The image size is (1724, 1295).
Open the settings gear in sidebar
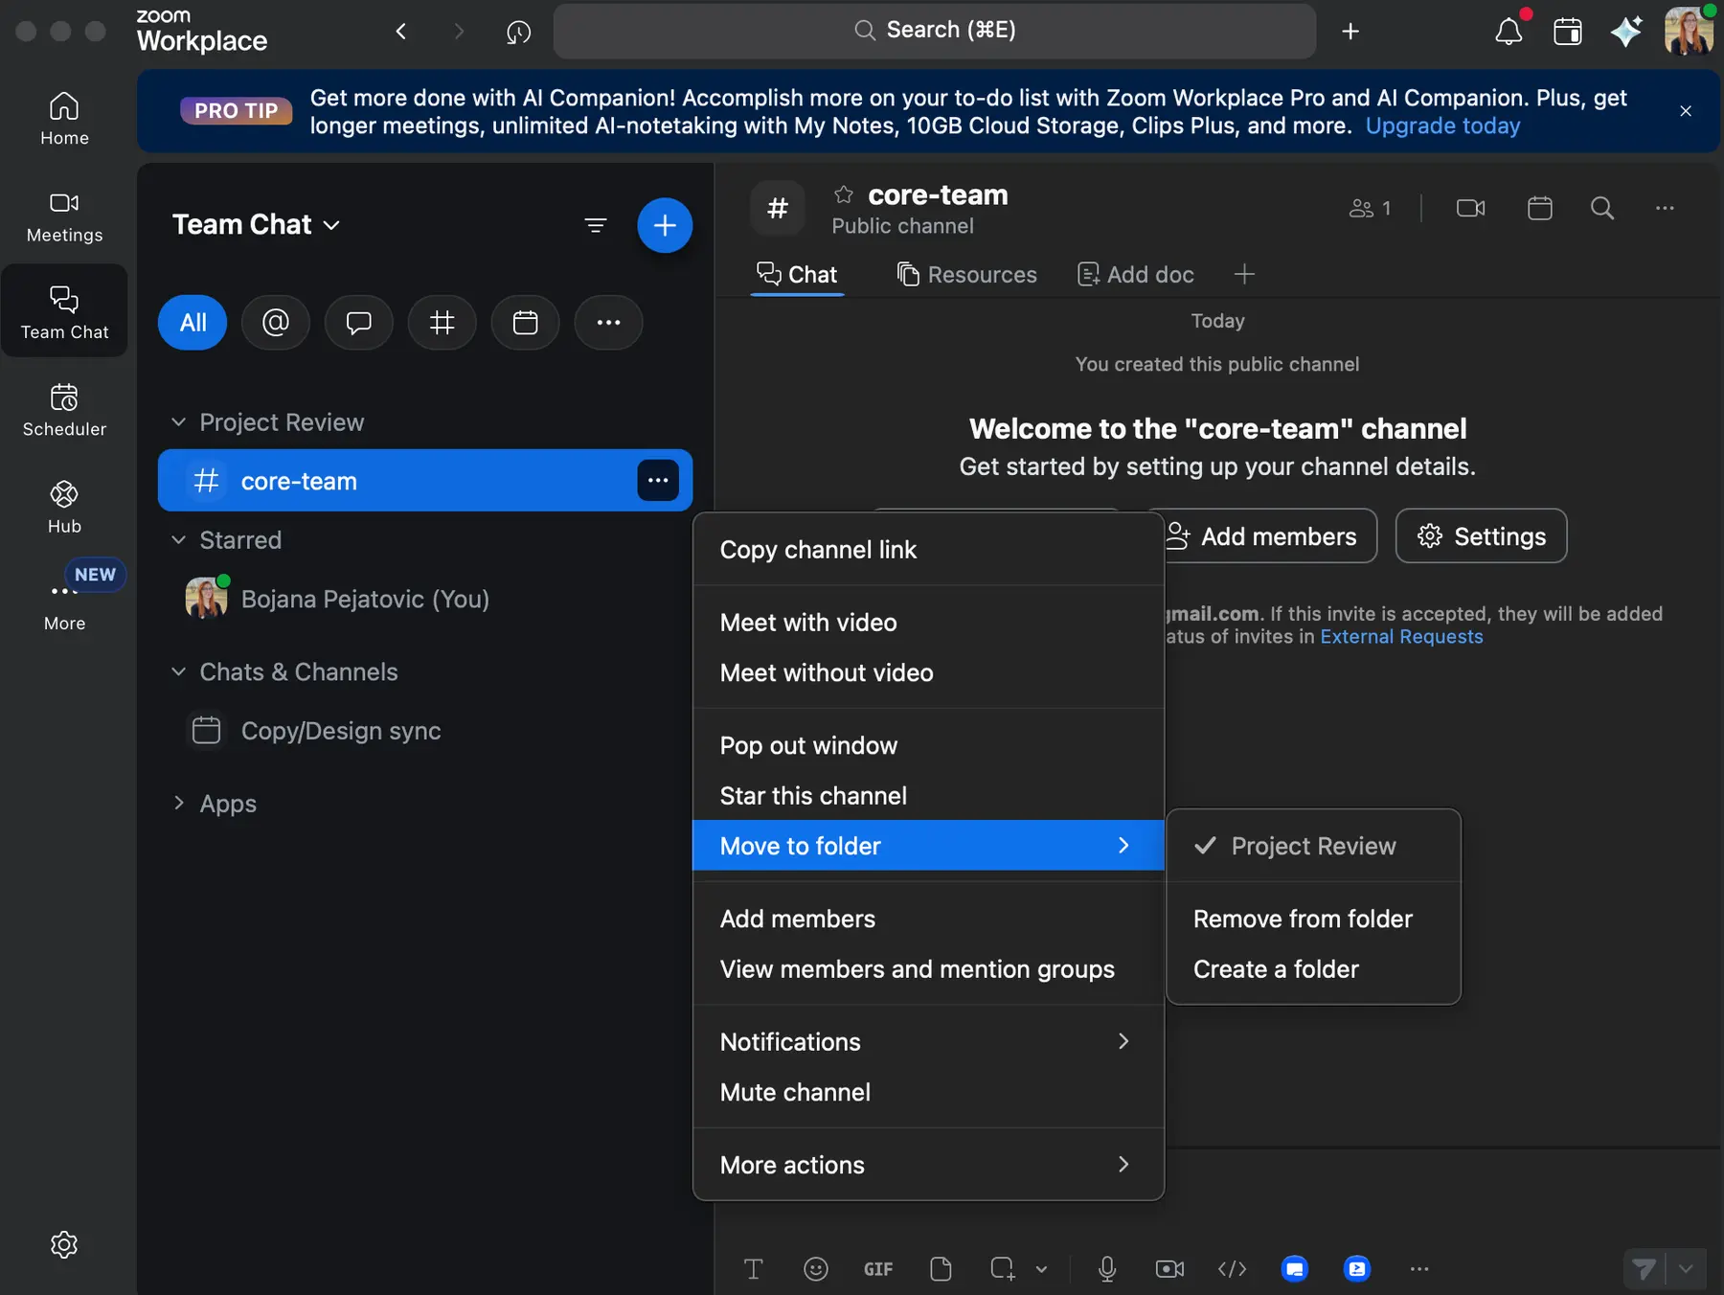(x=64, y=1244)
